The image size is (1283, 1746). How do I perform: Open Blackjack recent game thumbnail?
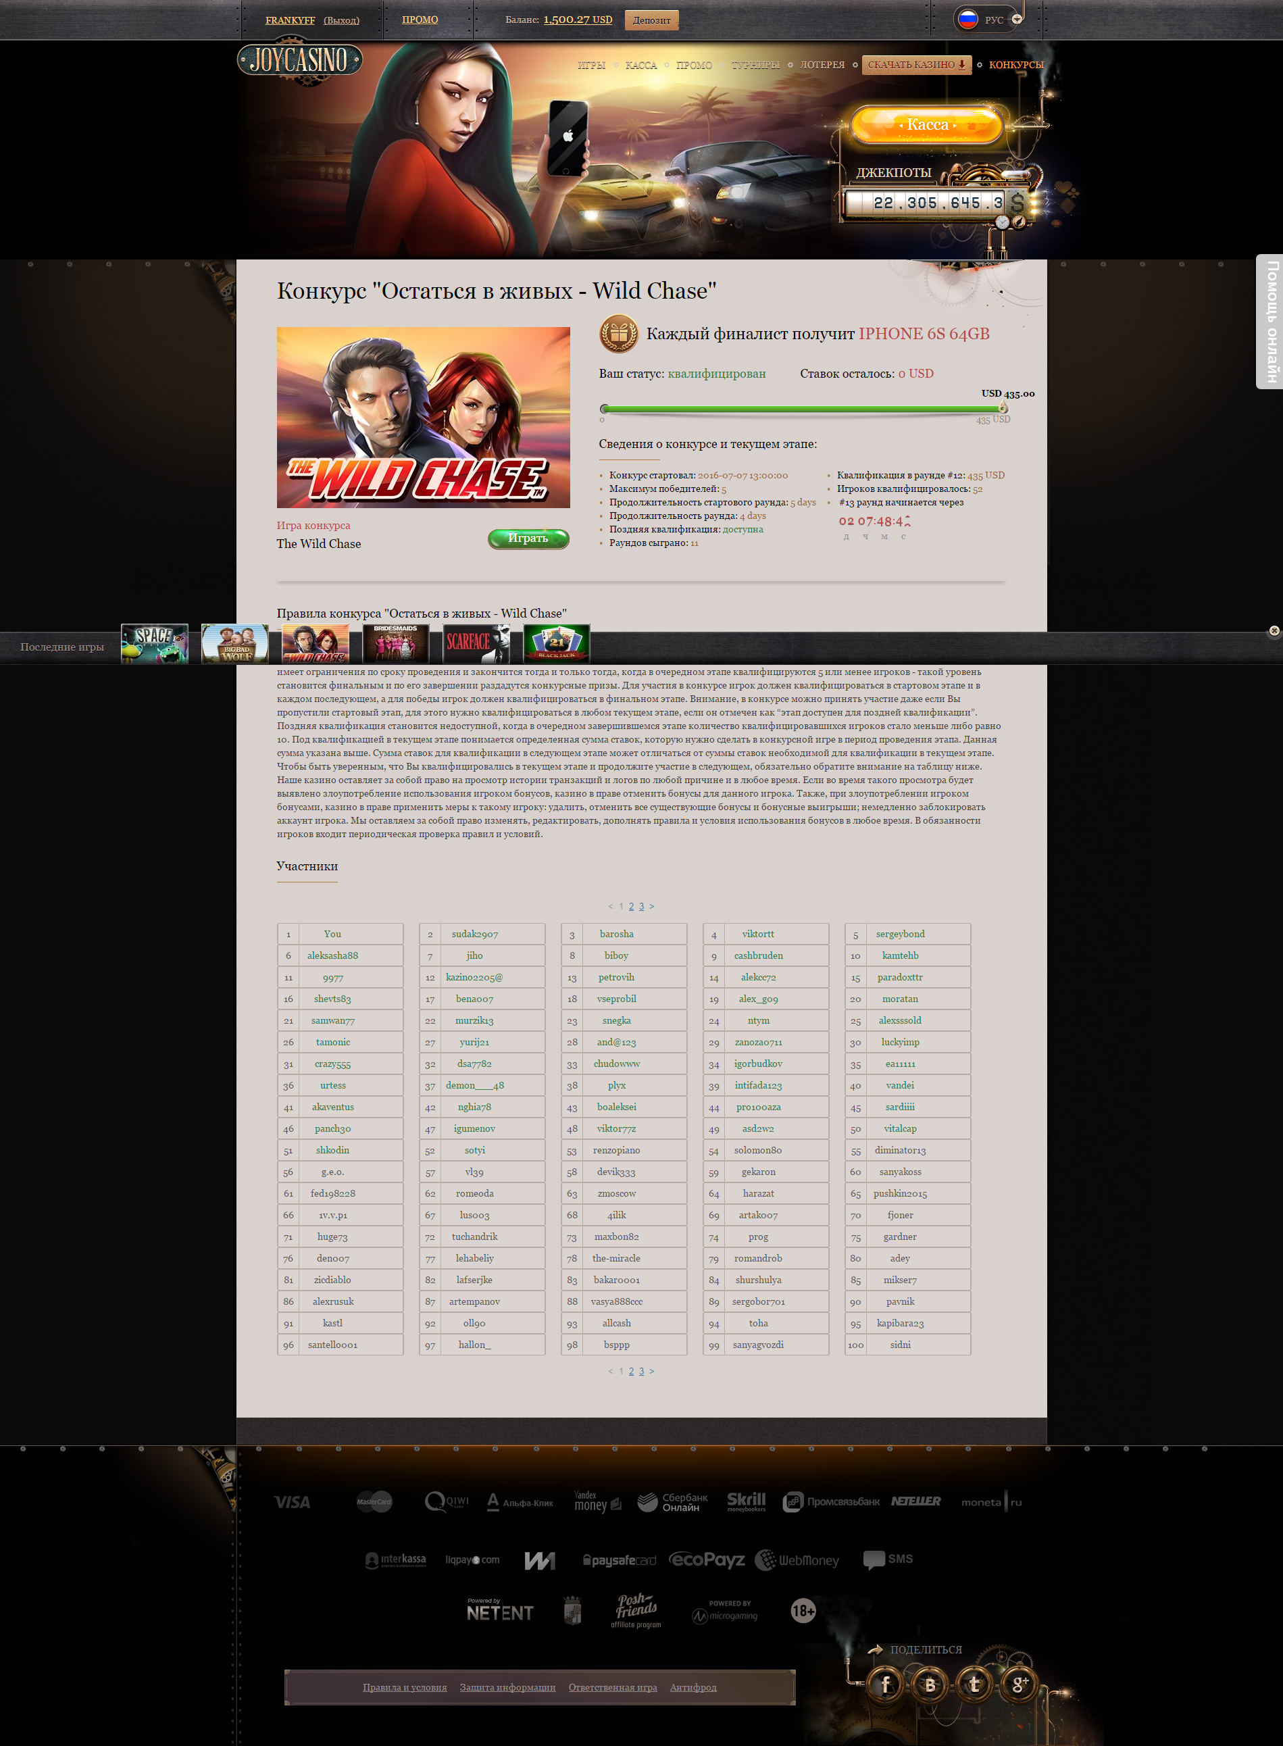click(x=556, y=644)
